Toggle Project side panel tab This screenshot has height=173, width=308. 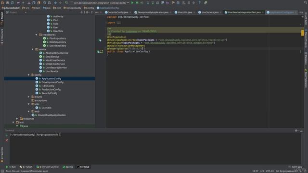[2, 18]
